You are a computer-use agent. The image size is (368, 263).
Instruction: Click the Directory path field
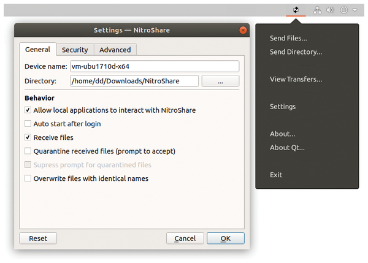point(134,81)
